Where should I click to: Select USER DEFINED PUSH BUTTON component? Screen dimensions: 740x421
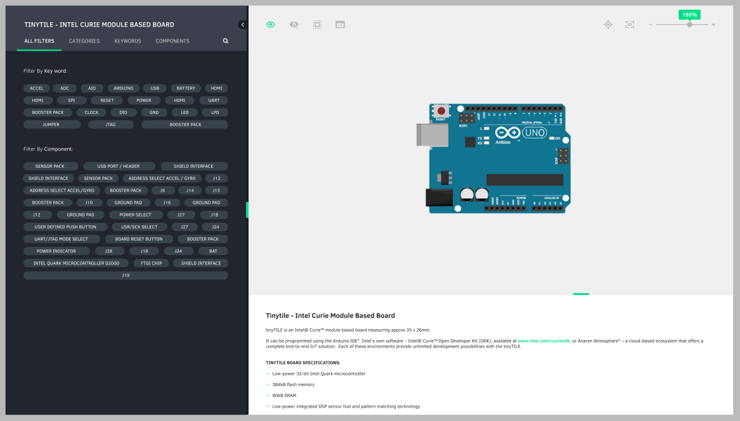(65, 227)
